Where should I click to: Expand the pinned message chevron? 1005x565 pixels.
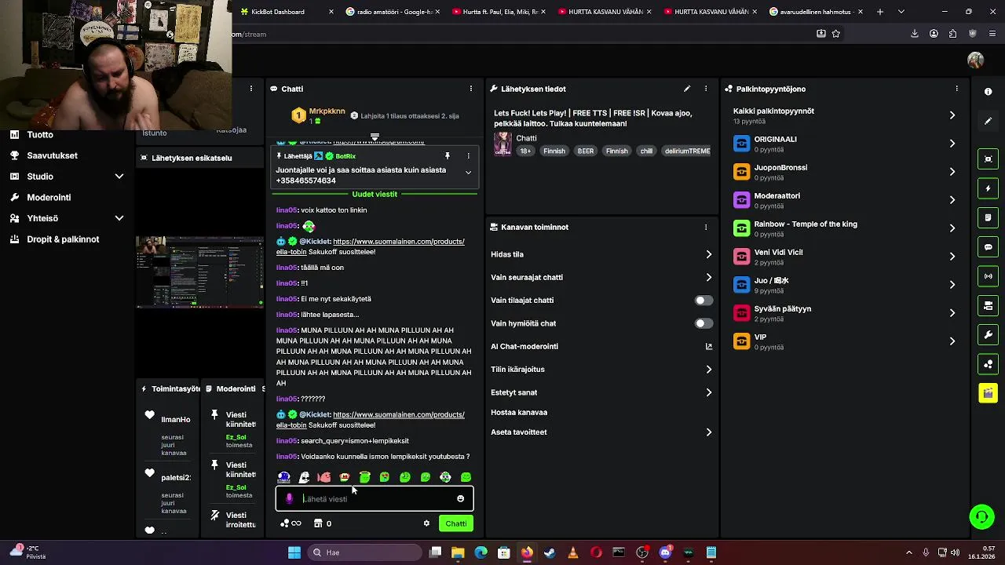pos(468,173)
